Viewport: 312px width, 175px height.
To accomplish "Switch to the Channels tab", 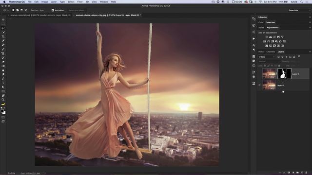I will pyautogui.click(x=271, y=52).
